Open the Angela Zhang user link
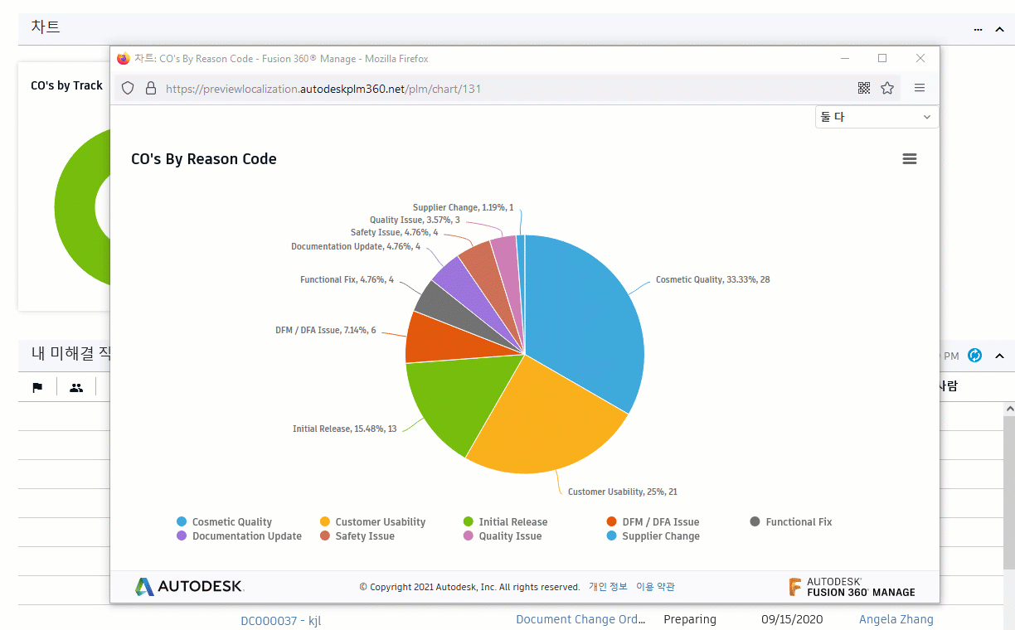Screen dimensions: 1015x630 896,618
